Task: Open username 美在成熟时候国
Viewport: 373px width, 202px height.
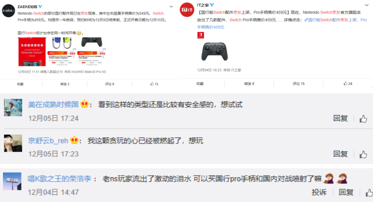Action: [53, 104]
